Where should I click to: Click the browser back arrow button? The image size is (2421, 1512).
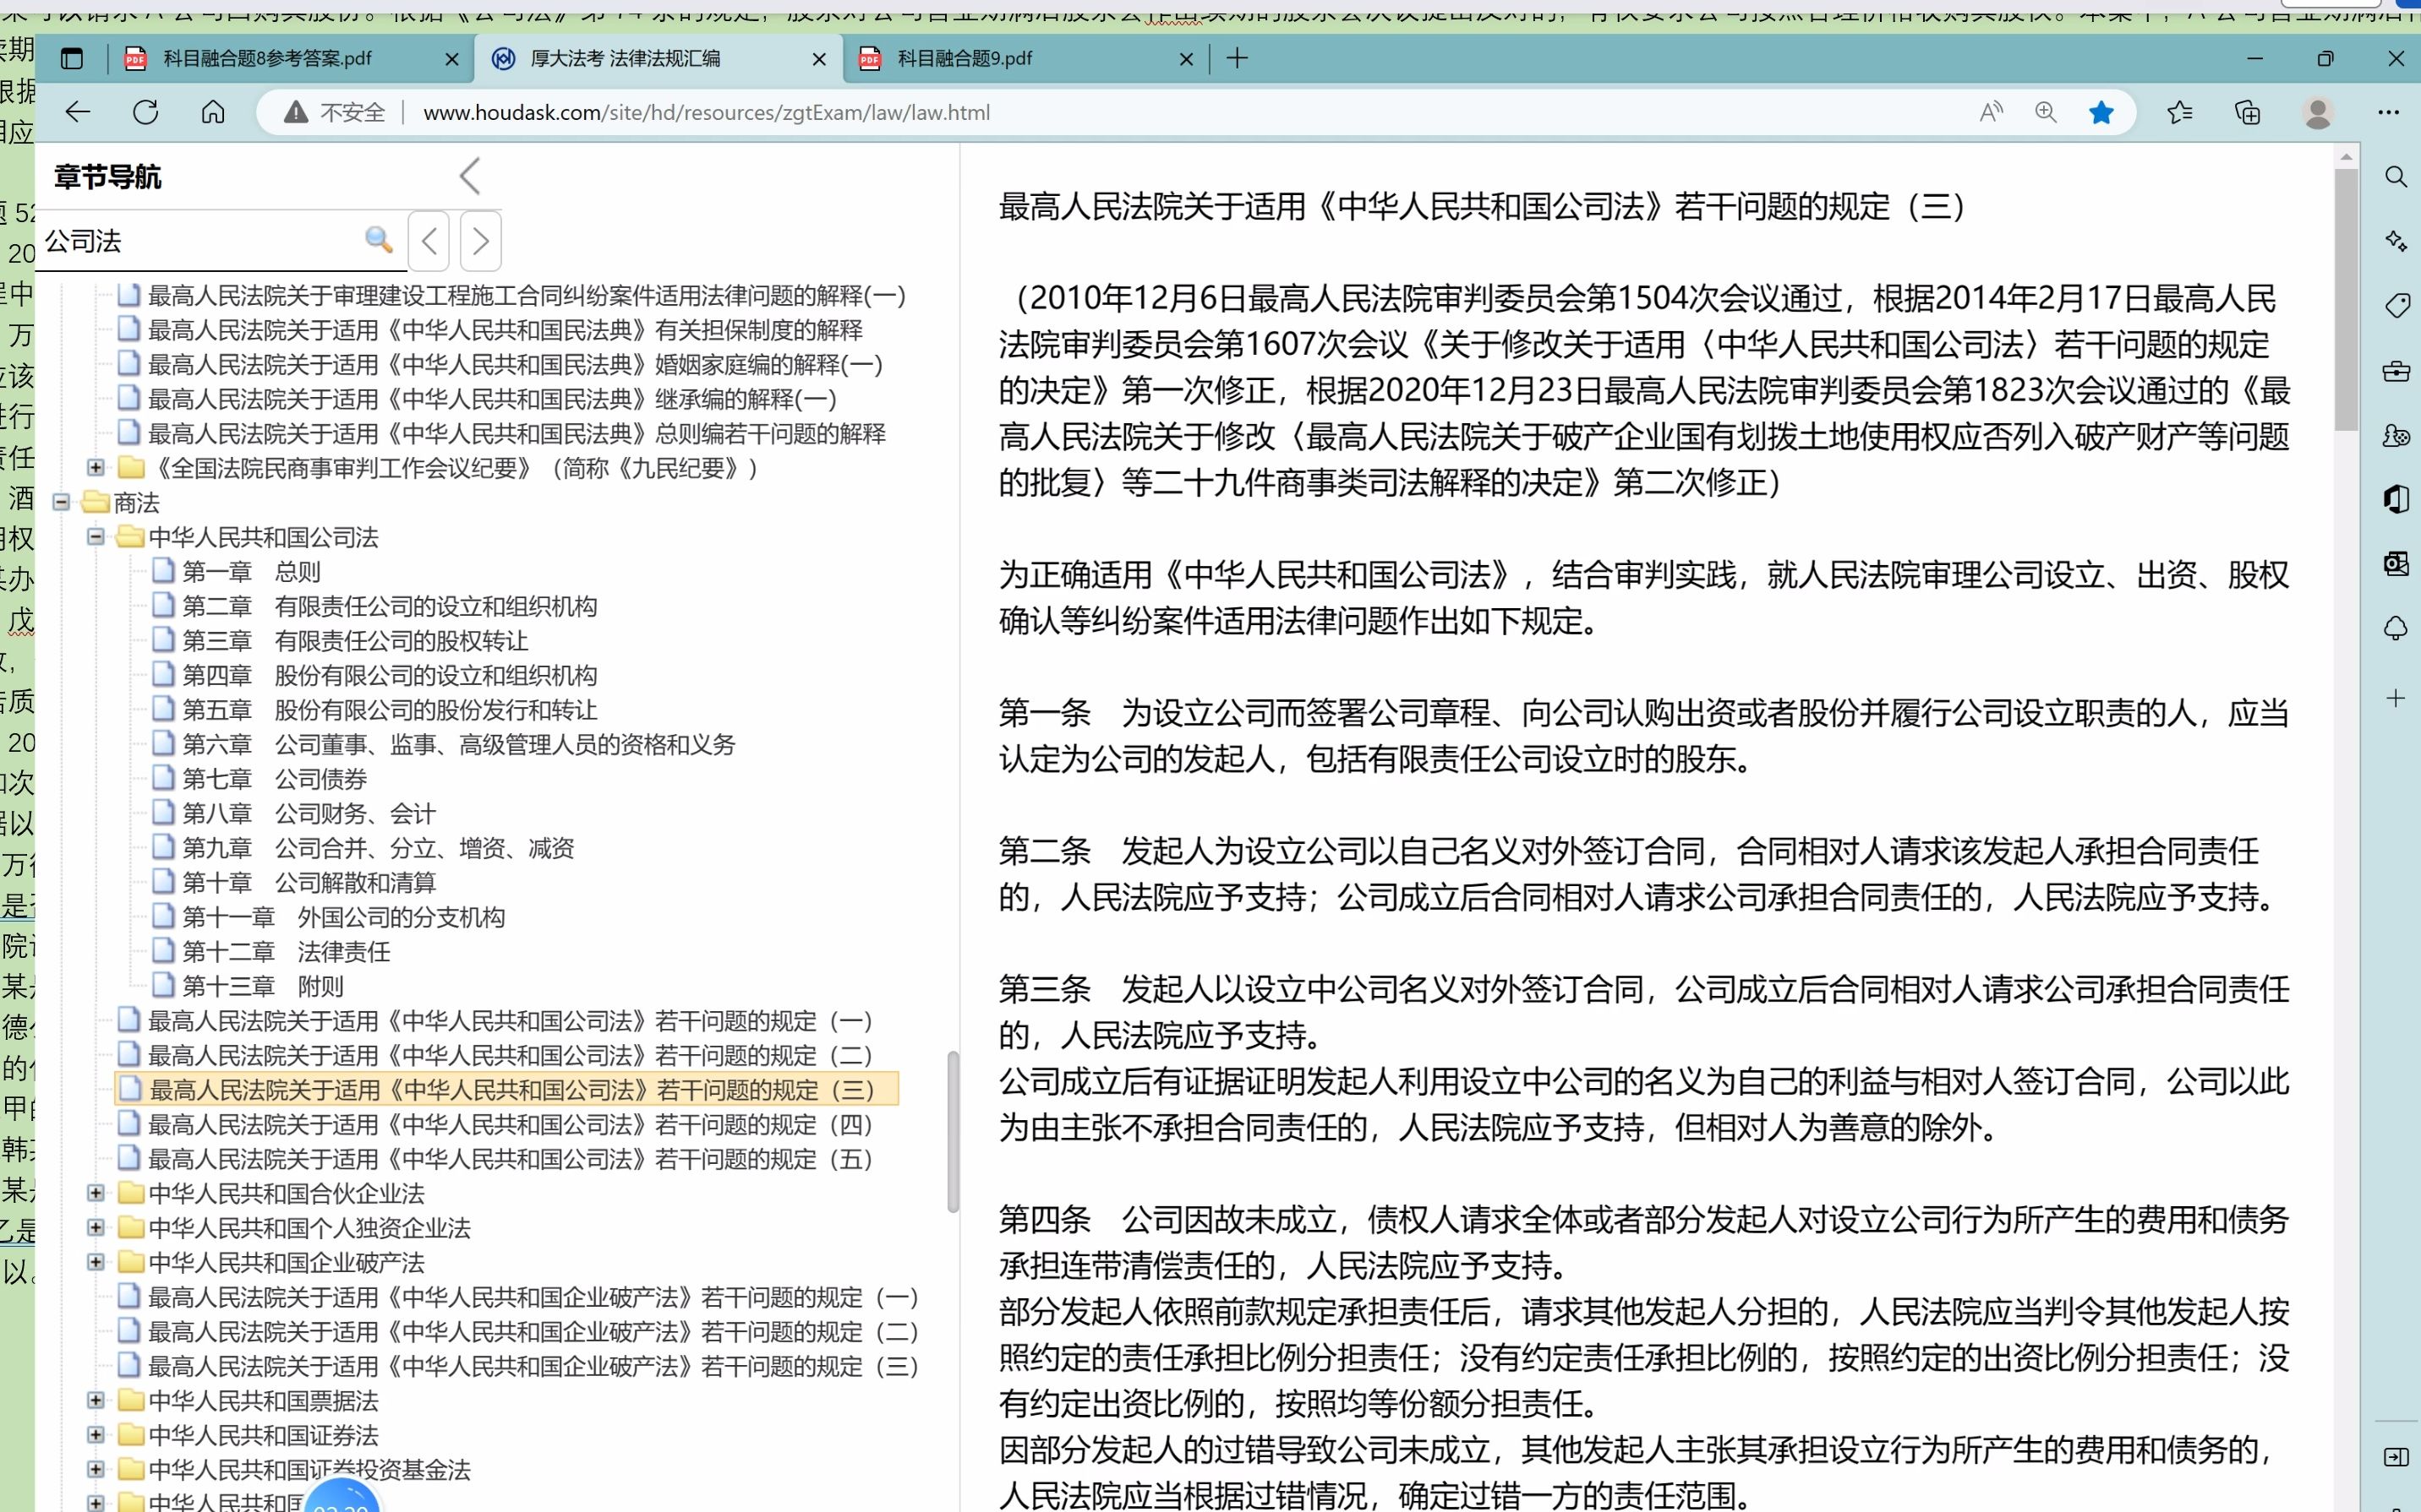coord(78,112)
